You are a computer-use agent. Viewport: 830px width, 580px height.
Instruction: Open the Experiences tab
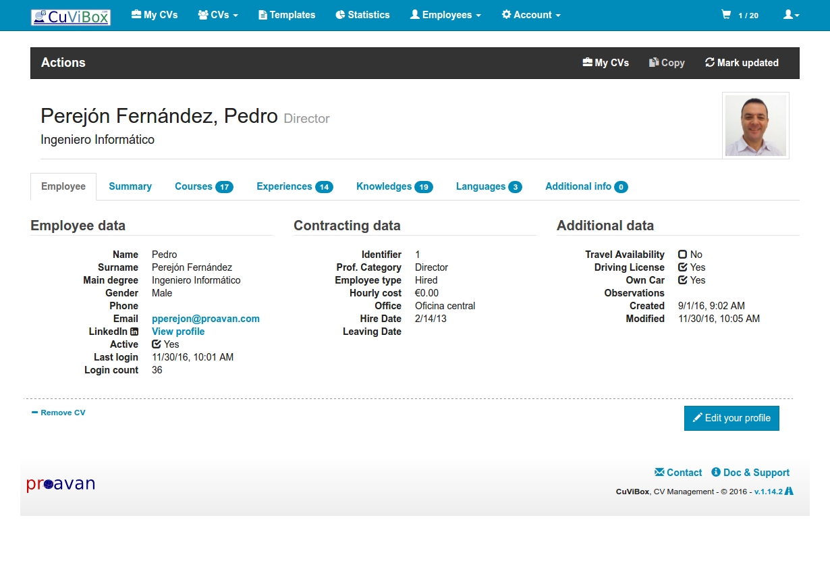pos(295,186)
